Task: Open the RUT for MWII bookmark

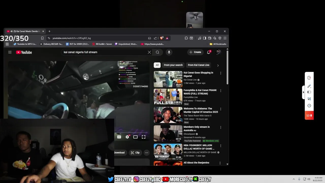Action: pyautogui.click(x=77, y=44)
